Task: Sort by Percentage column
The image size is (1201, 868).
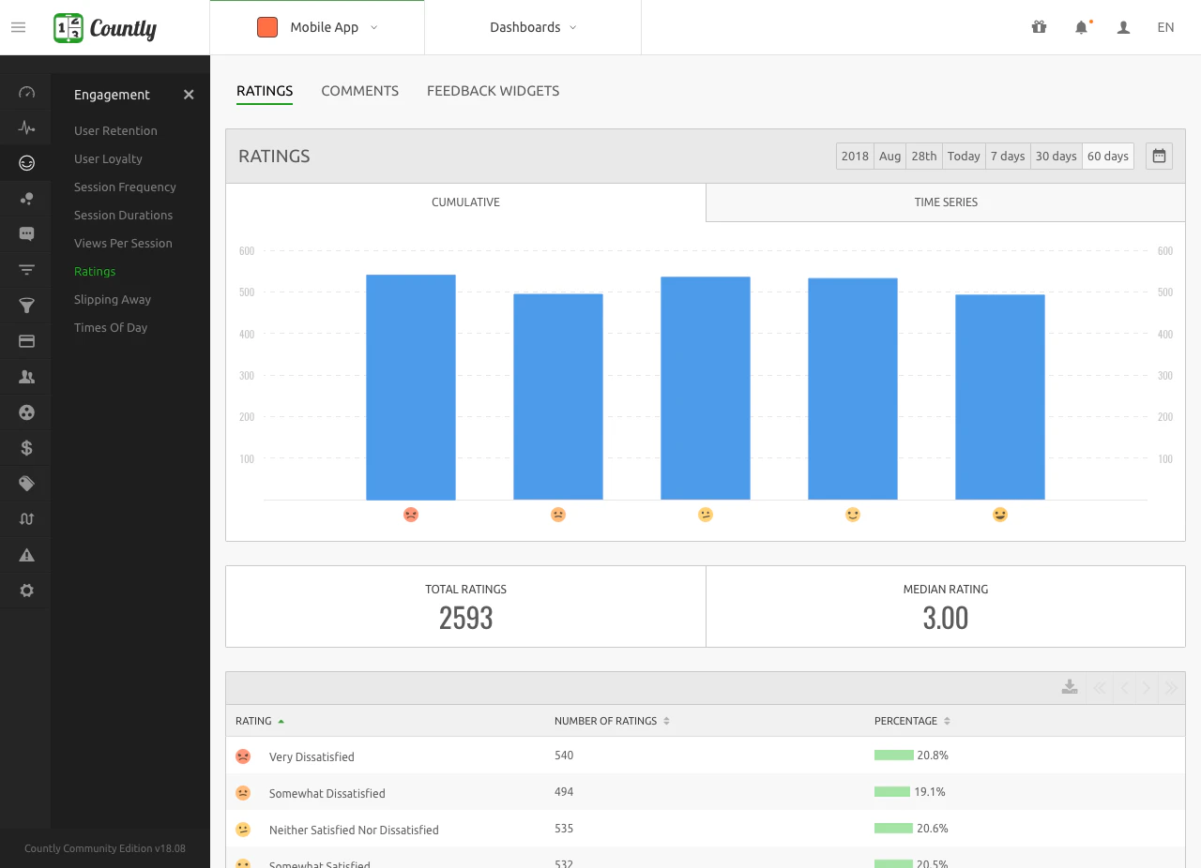Action: pos(913,721)
